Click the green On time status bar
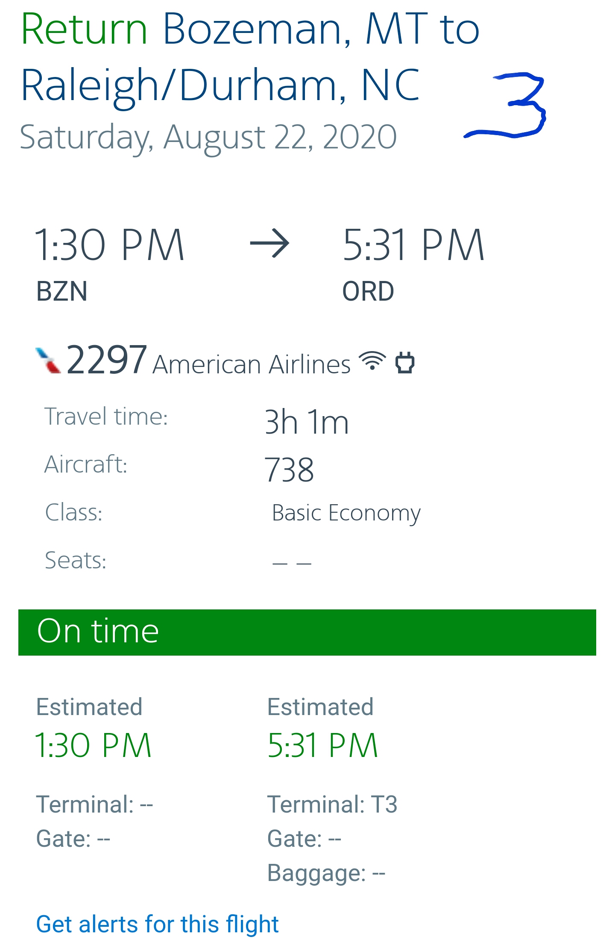Screen dimensions: 615x940 307,632
